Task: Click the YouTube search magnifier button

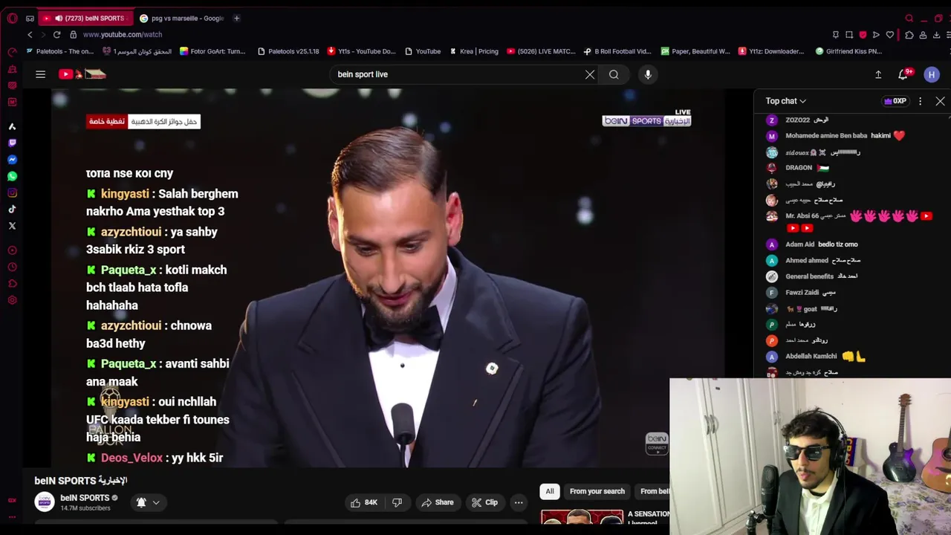Action: point(614,74)
